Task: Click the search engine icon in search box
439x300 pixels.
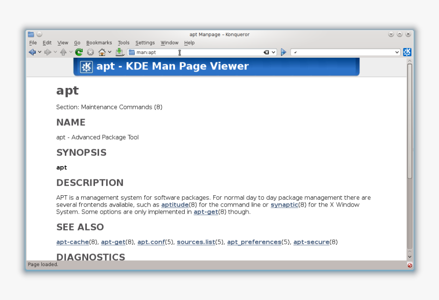Action: click(296, 52)
